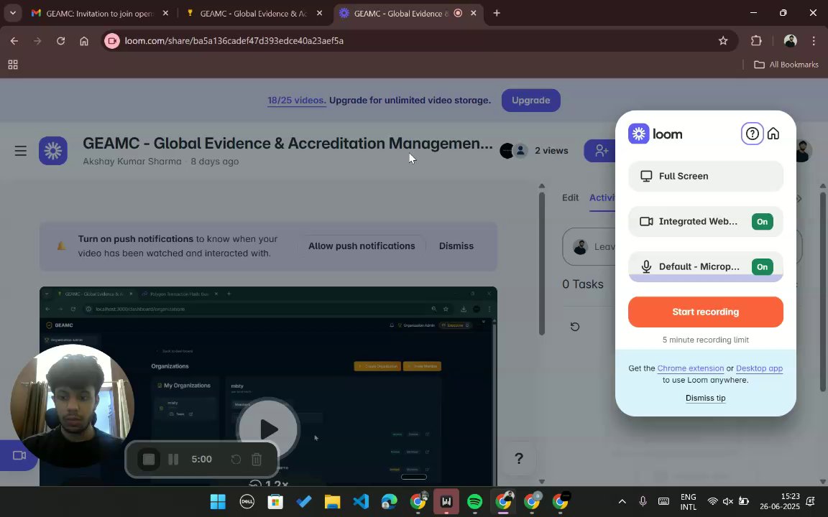The width and height of the screenshot is (828, 517).
Task: Click the webcam bubble preview
Action: 73,406
